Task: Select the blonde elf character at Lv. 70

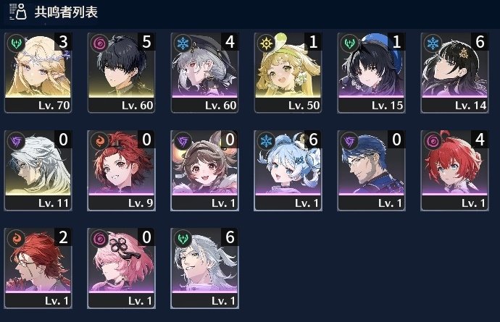Action: 38,72
